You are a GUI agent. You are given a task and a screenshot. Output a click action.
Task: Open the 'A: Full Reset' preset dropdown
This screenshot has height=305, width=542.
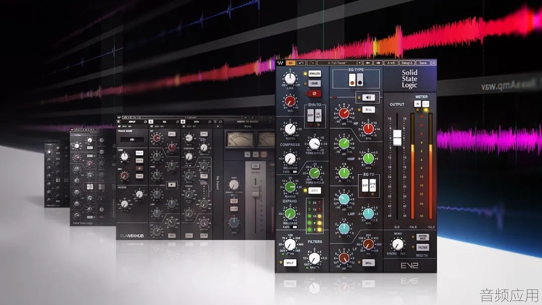point(339,63)
